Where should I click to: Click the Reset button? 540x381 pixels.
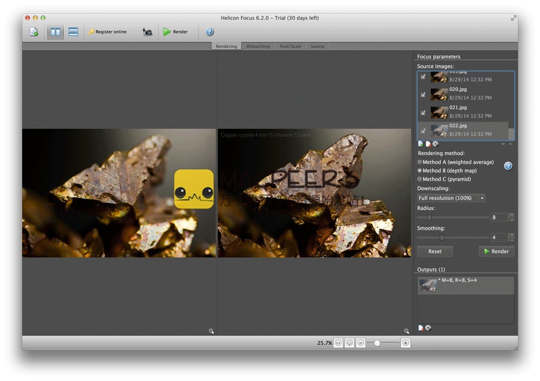pyautogui.click(x=435, y=252)
